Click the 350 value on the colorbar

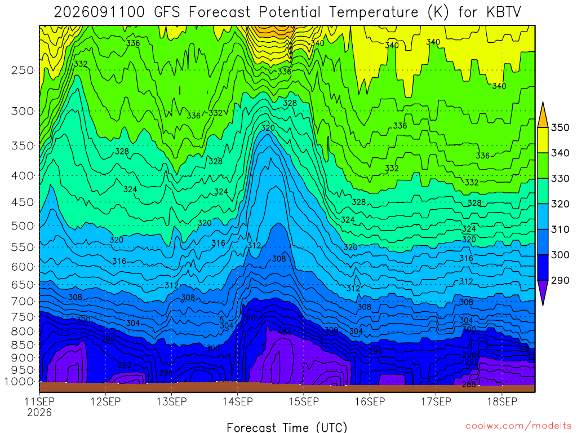tap(560, 128)
